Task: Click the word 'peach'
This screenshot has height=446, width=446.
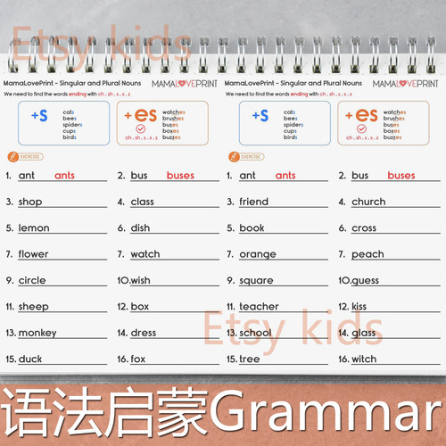Action: point(368,254)
